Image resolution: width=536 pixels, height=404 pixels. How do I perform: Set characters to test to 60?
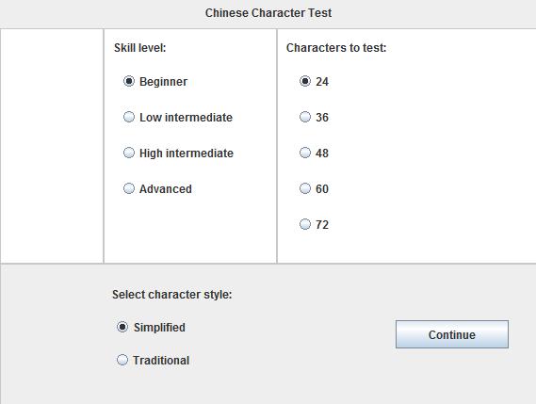tap(305, 188)
